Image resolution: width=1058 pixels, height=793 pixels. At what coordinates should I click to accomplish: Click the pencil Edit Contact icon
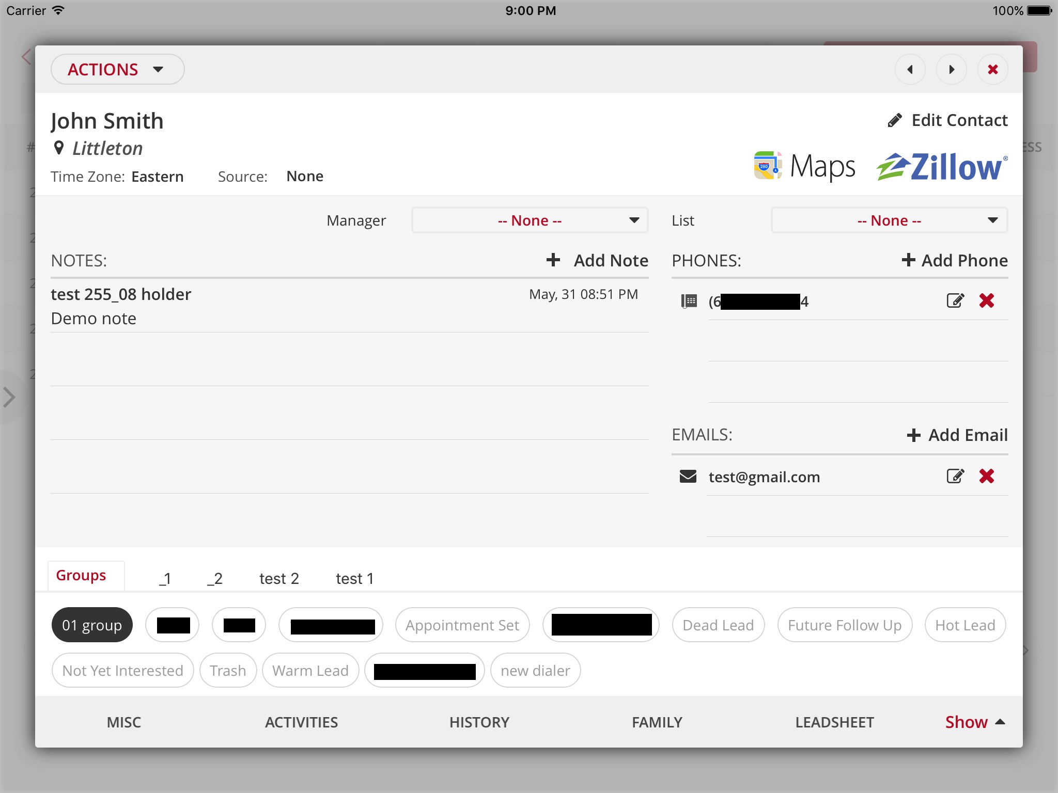pyautogui.click(x=896, y=120)
